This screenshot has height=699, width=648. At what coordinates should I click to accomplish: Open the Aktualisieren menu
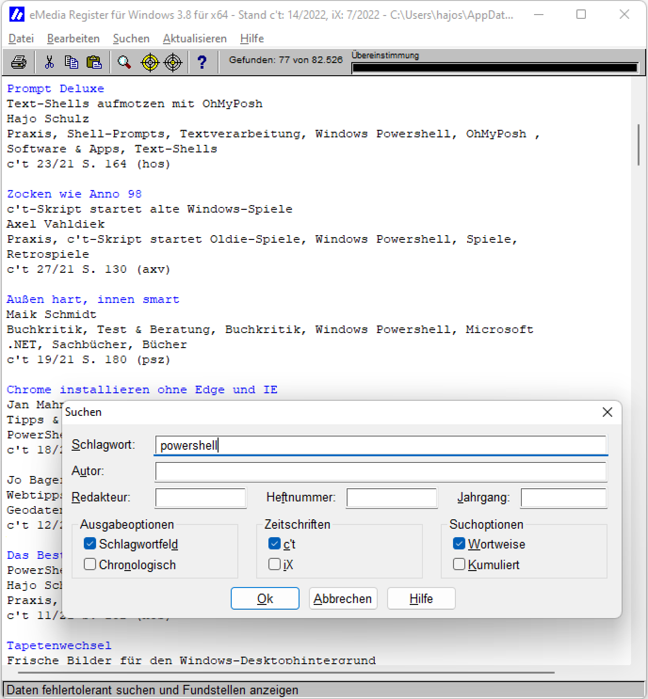pos(194,39)
